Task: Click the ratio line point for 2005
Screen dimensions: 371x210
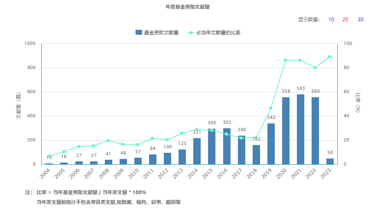Action: tap(63, 152)
